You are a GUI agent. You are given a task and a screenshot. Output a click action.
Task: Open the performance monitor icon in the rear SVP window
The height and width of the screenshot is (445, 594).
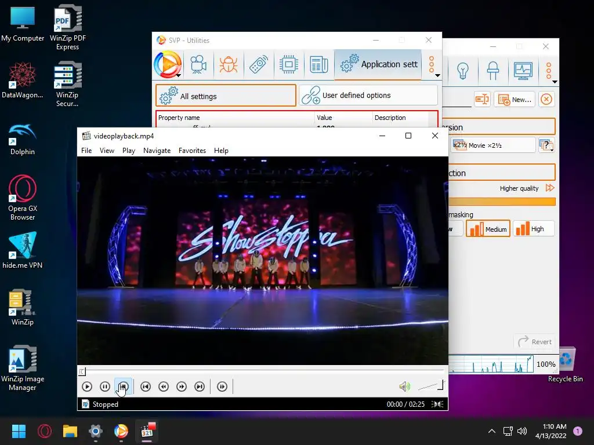click(523, 70)
